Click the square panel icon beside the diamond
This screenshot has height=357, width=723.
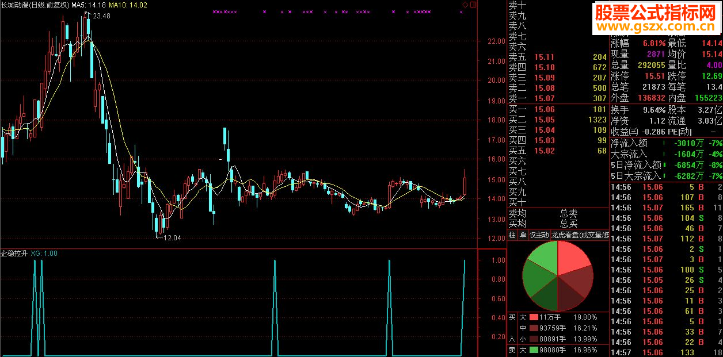tap(473, 5)
